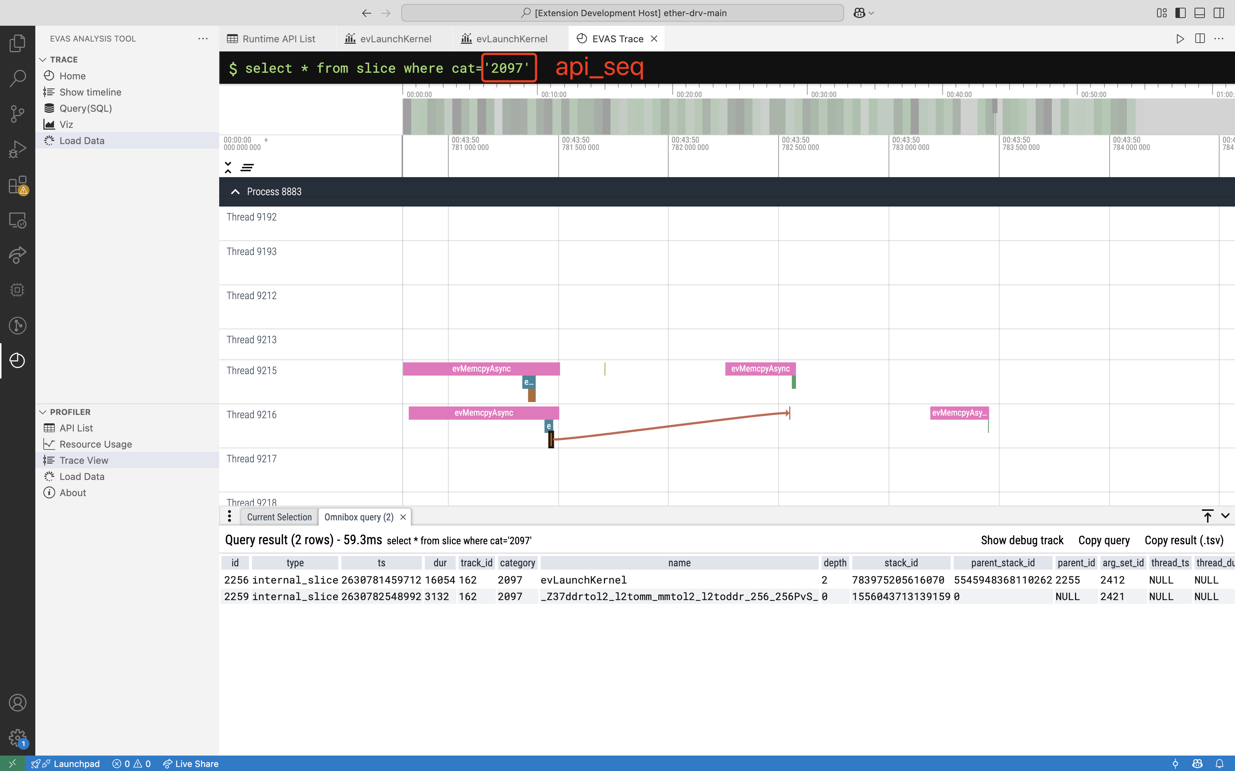The height and width of the screenshot is (771, 1235).
Task: Click the run play icon in editor toolbar
Action: (x=1180, y=39)
